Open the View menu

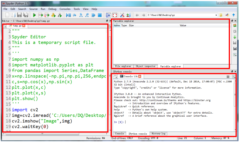tap(86, 9)
